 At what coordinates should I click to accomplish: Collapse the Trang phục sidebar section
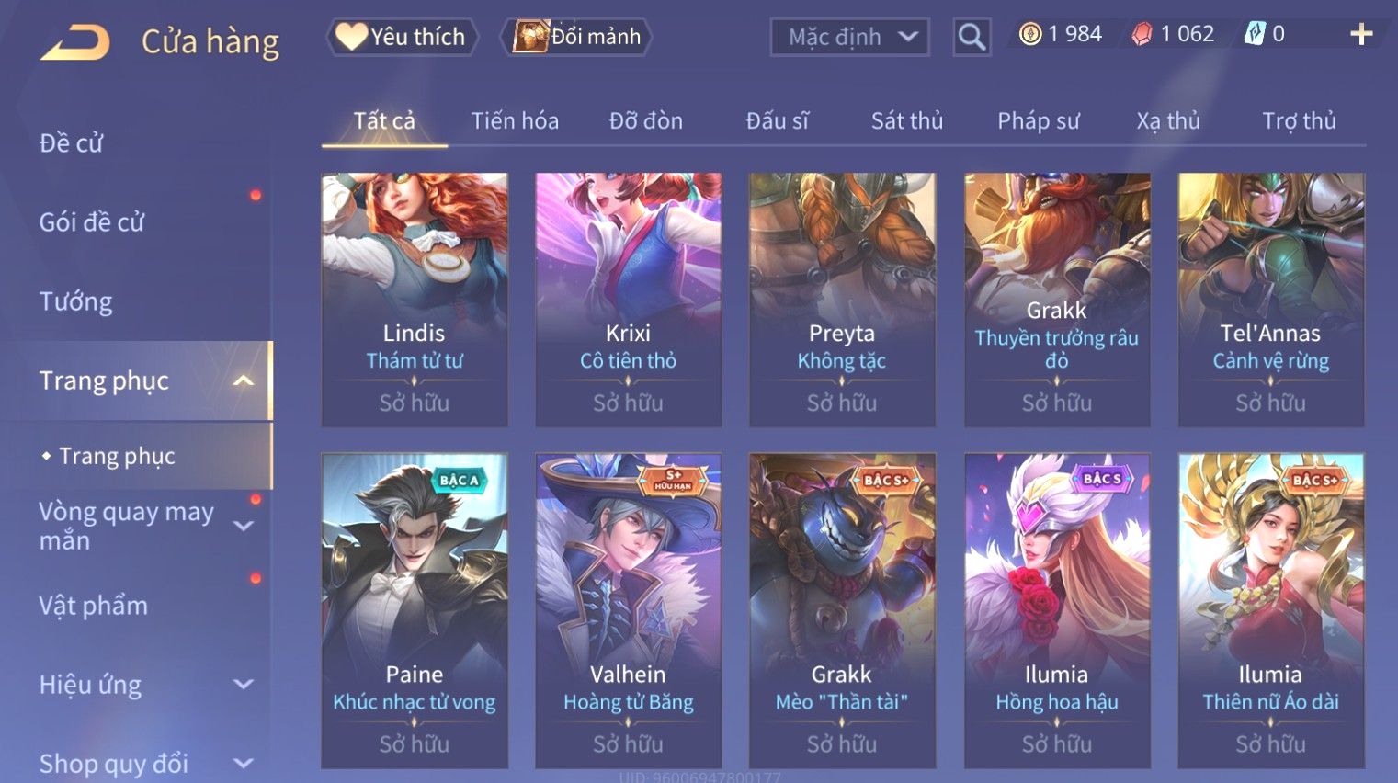243,380
